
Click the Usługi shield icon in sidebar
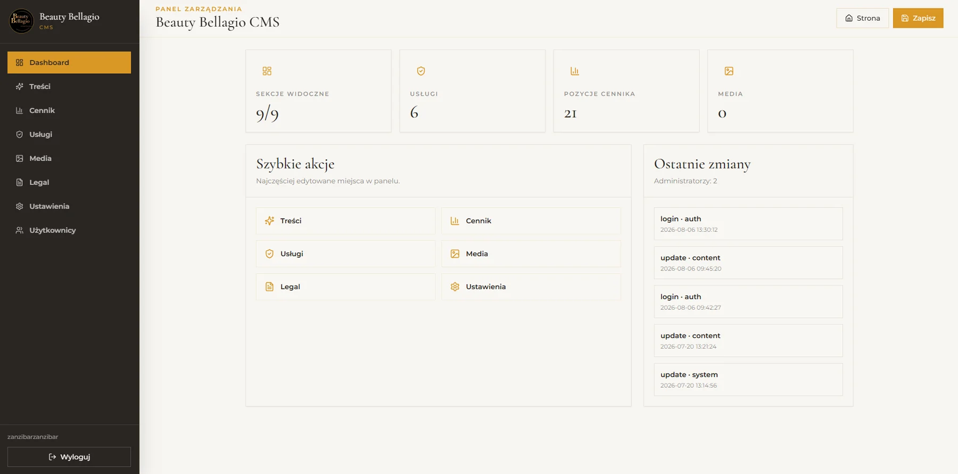[20, 134]
